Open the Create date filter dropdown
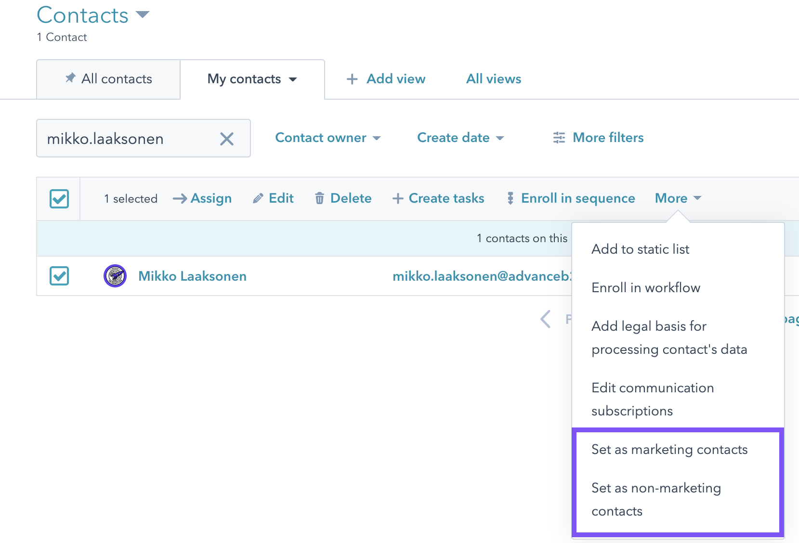This screenshot has width=799, height=543. [x=460, y=138]
